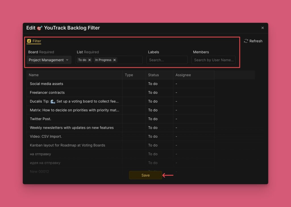The width and height of the screenshot is (291, 207).
Task: Click the Assignee column header
Action: tap(183, 75)
